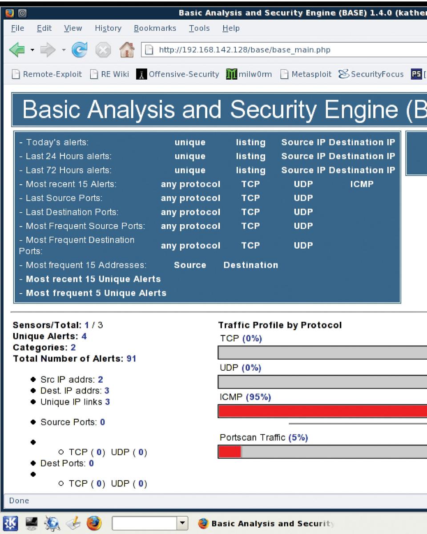The image size is (427, 534).
Task: Switch to the BASE window in the taskbar
Action: [267, 523]
